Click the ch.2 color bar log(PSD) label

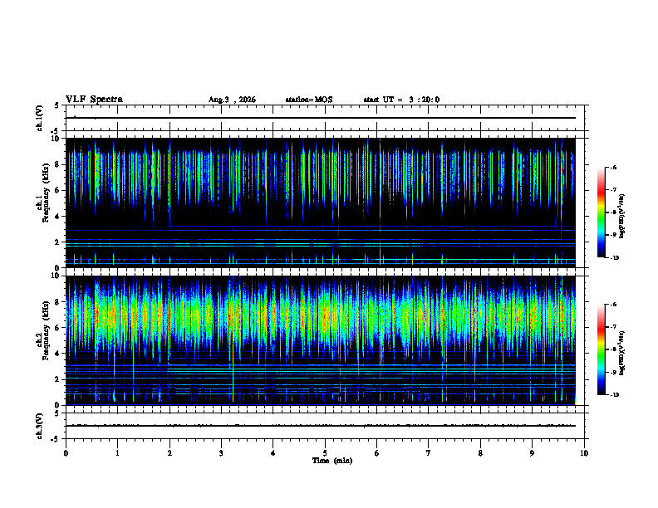tap(622, 353)
